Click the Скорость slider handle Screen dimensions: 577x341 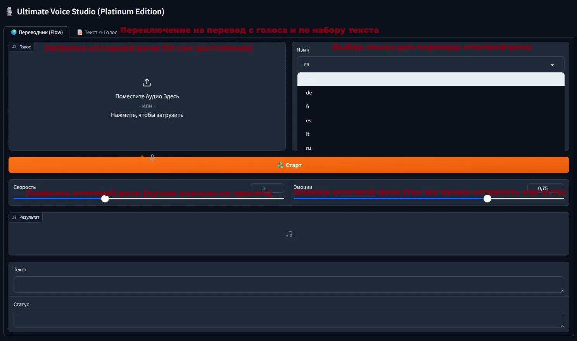click(105, 199)
